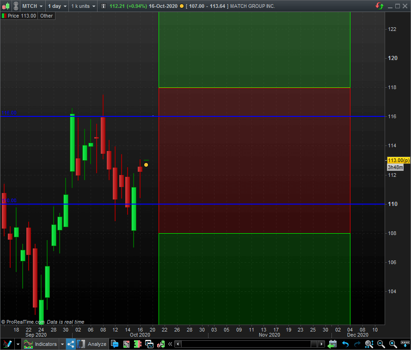Image resolution: width=411 pixels, height=350 pixels.
Task: Click the zoom in magnifier icon
Action: (x=393, y=344)
